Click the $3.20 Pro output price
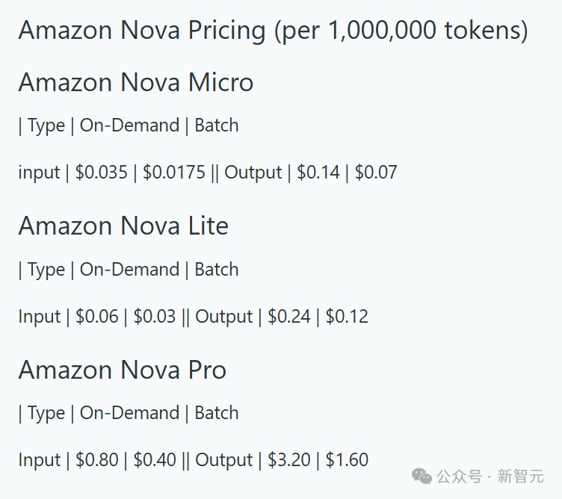The width and height of the screenshot is (562, 499). (x=289, y=459)
